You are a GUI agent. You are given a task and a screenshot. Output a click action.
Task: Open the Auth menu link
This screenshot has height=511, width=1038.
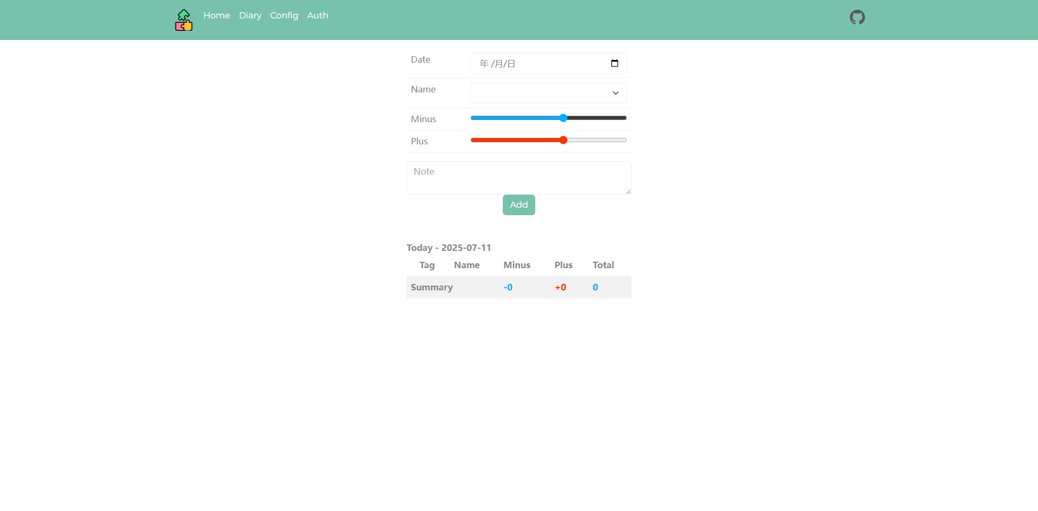pyautogui.click(x=318, y=16)
